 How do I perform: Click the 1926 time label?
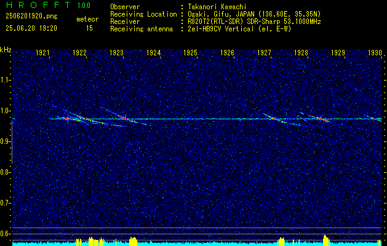[x=227, y=52]
